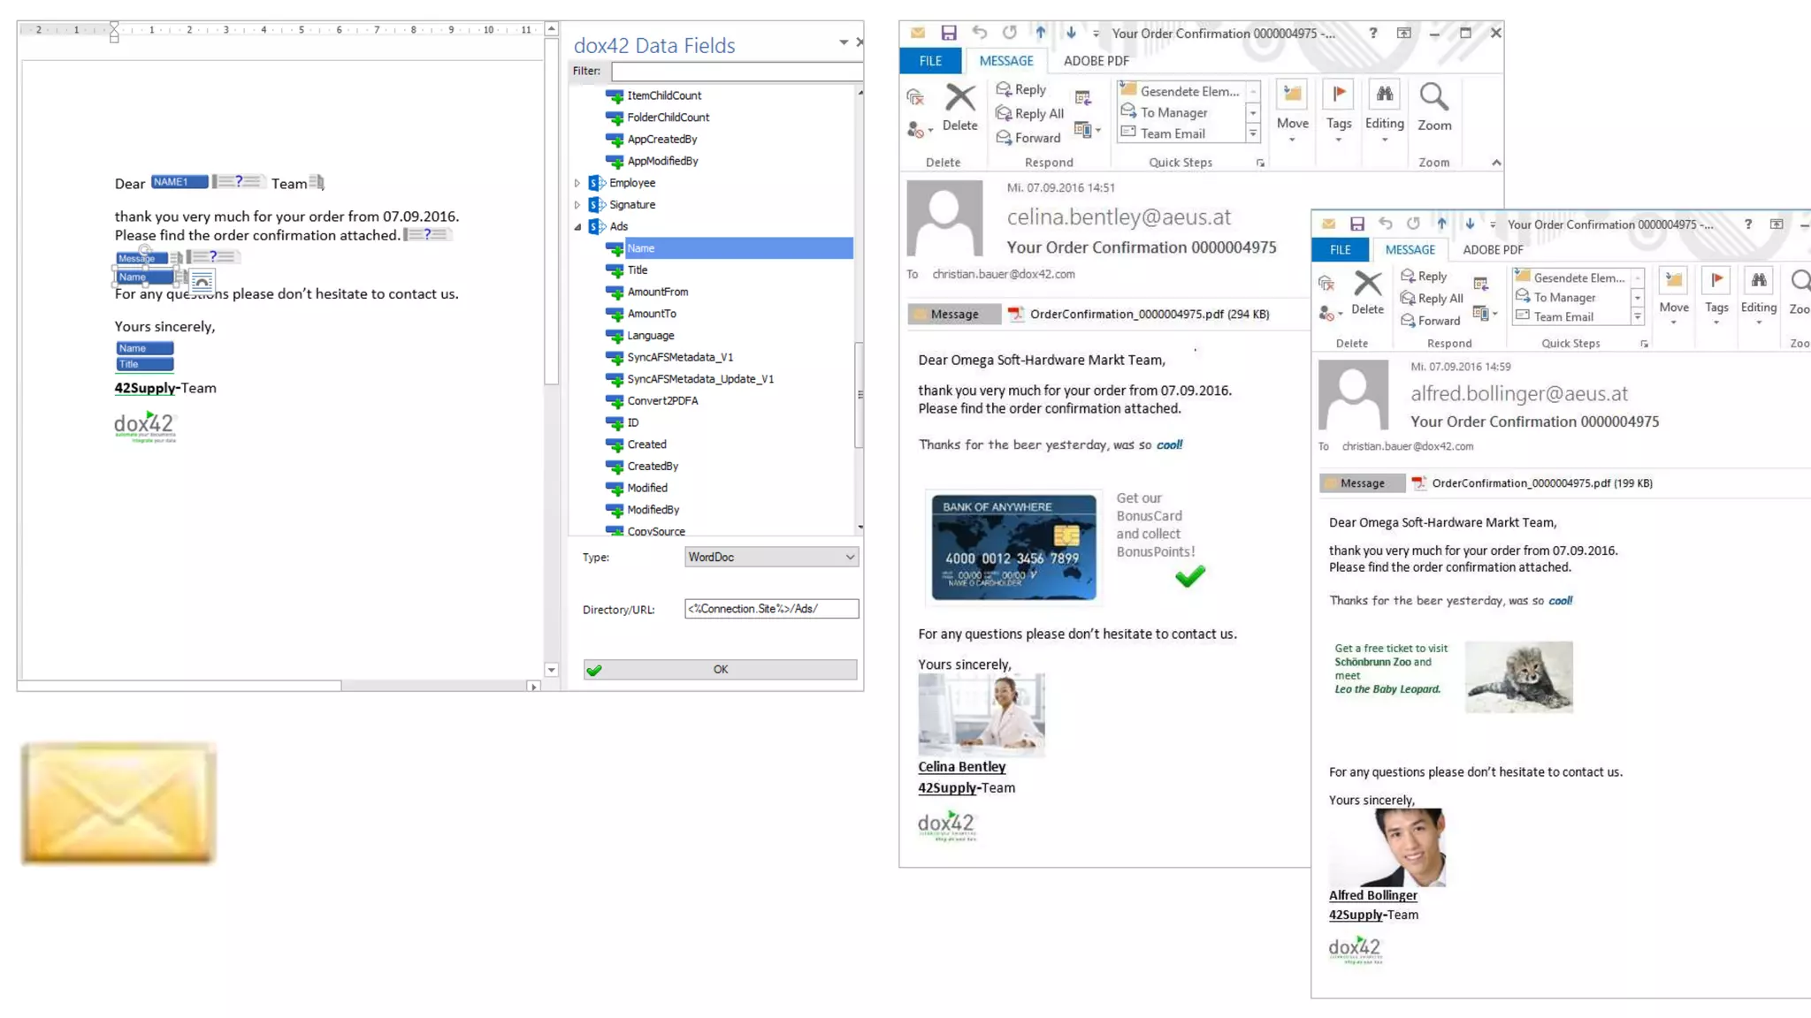Expand the Signature tree node
The width and height of the screenshot is (1811, 1018).
click(577, 205)
